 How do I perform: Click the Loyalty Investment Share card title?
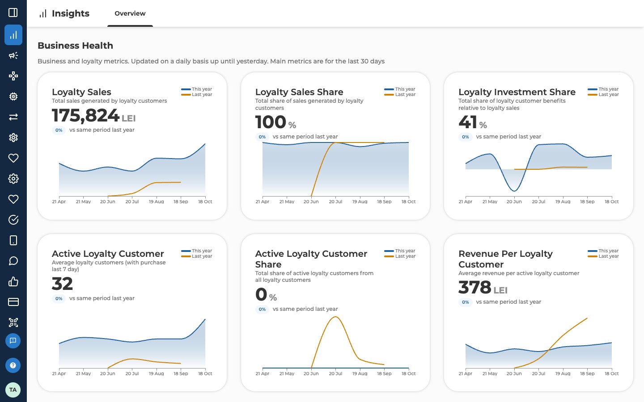coord(517,92)
